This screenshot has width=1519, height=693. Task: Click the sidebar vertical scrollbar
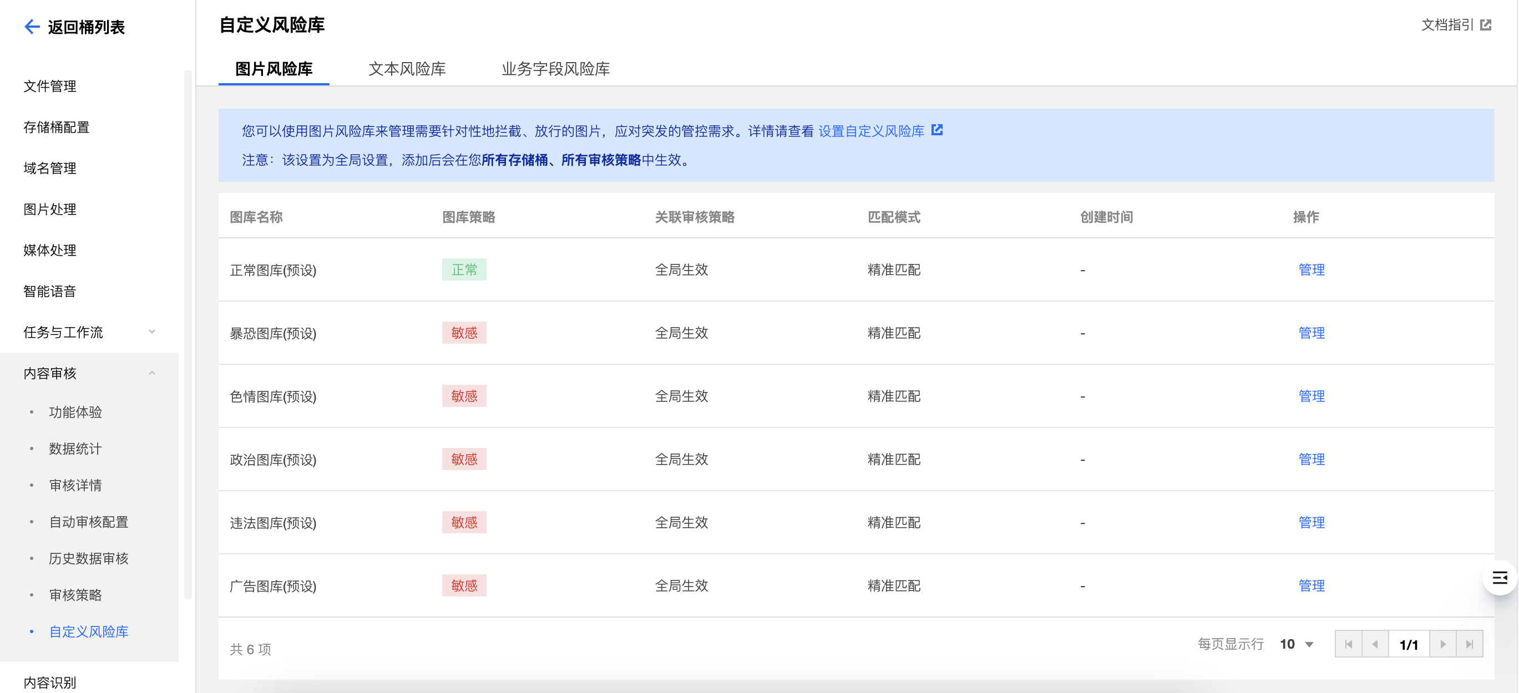(188, 334)
